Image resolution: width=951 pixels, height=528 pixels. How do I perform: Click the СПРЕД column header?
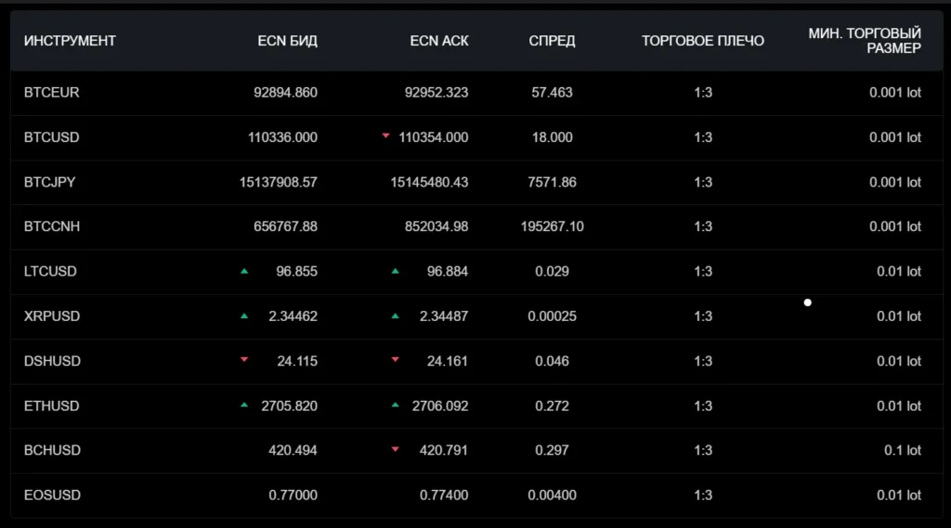(552, 41)
